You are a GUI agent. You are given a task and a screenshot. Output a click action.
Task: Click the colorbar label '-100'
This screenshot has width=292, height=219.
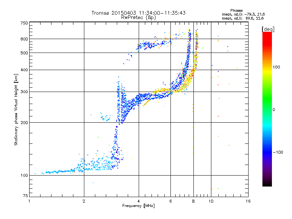pyautogui.click(x=278, y=152)
